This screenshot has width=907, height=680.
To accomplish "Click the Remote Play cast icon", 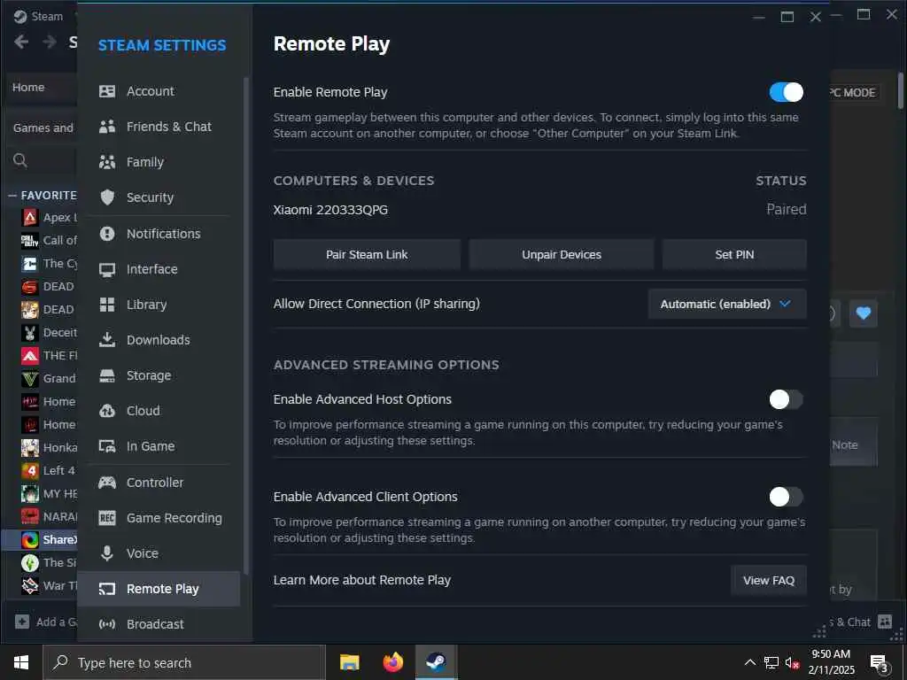I will click(x=107, y=589).
